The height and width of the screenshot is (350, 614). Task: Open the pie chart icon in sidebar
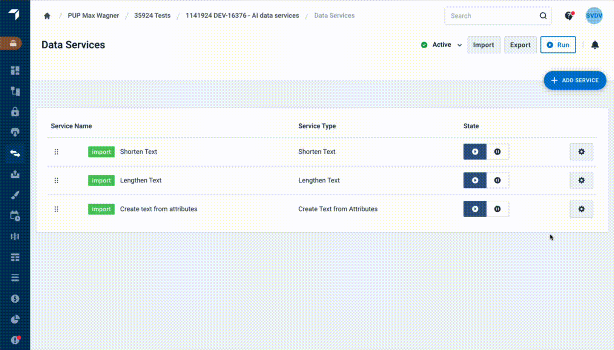[x=15, y=319]
